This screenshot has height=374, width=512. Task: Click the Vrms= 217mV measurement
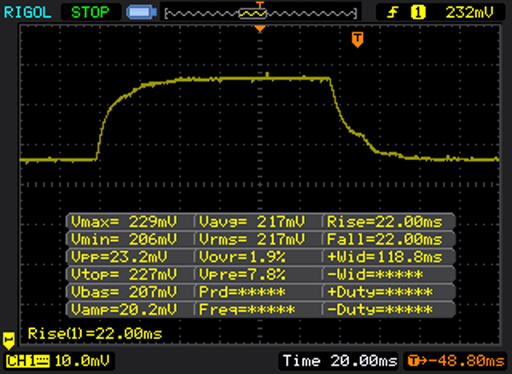point(252,239)
